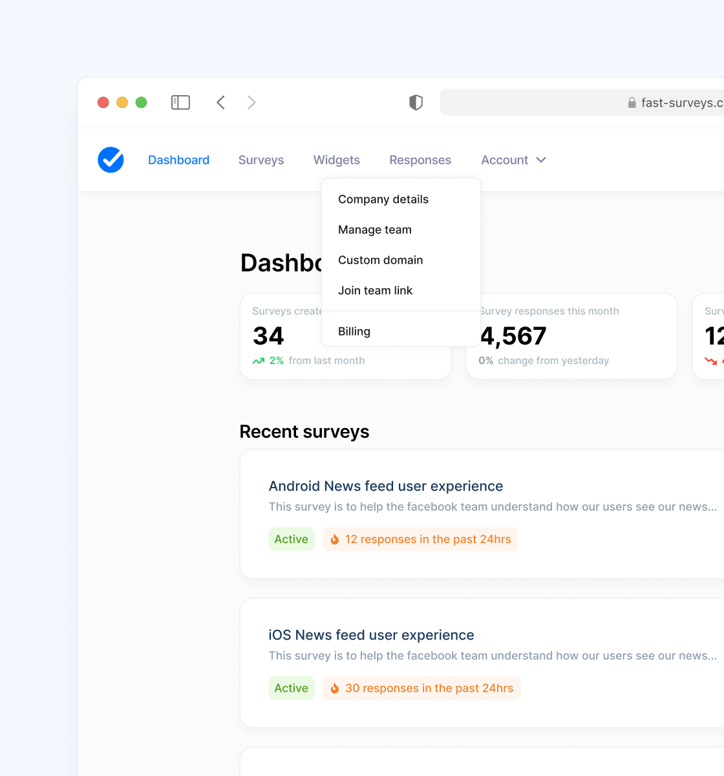Image resolution: width=724 pixels, height=776 pixels.
Task: Click the 0% change from yesterday text
Action: (544, 361)
